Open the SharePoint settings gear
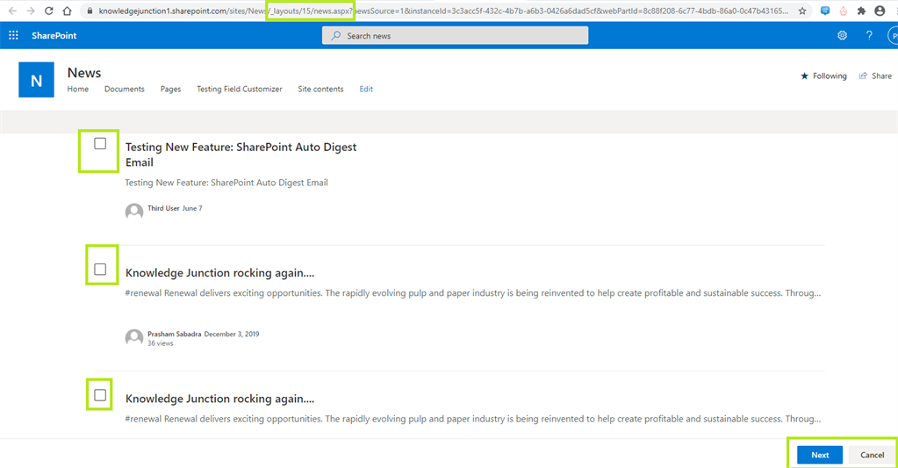 842,35
